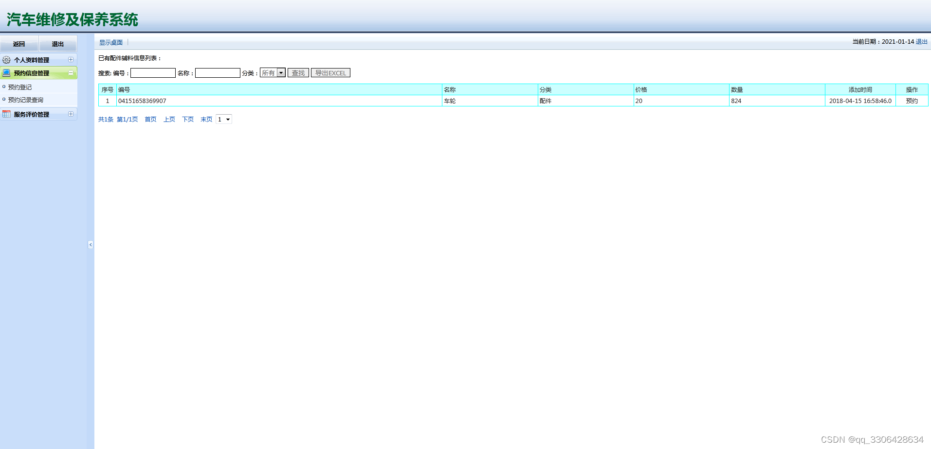Screen dimensions: 931x449
Task: Click the 导出EXCEL button
Action: pyautogui.click(x=330, y=73)
